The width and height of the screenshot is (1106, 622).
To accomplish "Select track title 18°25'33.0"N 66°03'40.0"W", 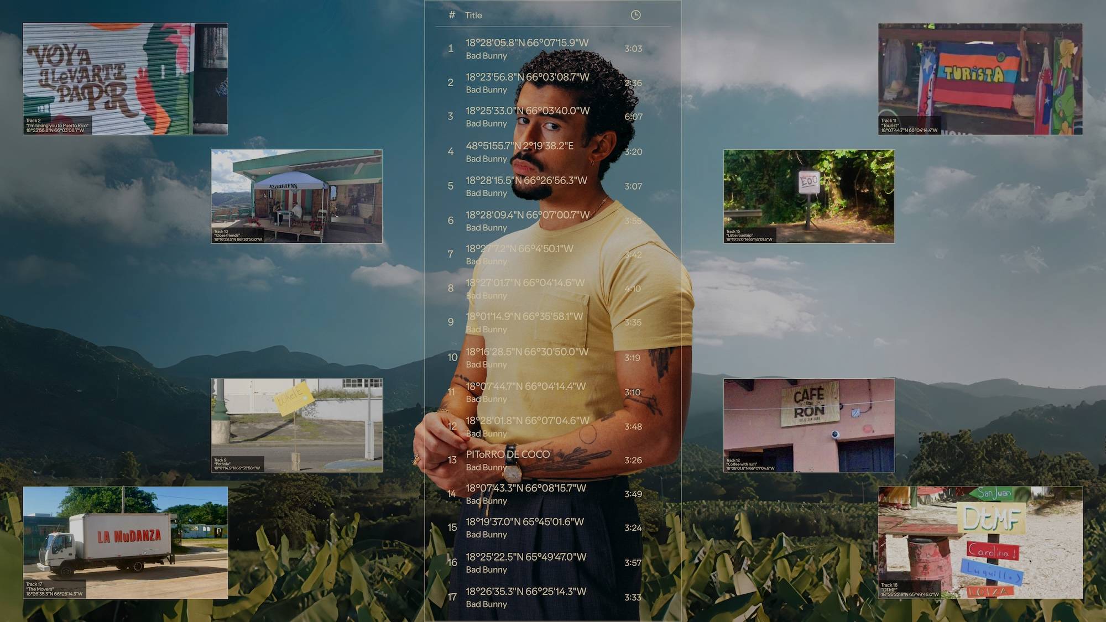I will click(528, 111).
